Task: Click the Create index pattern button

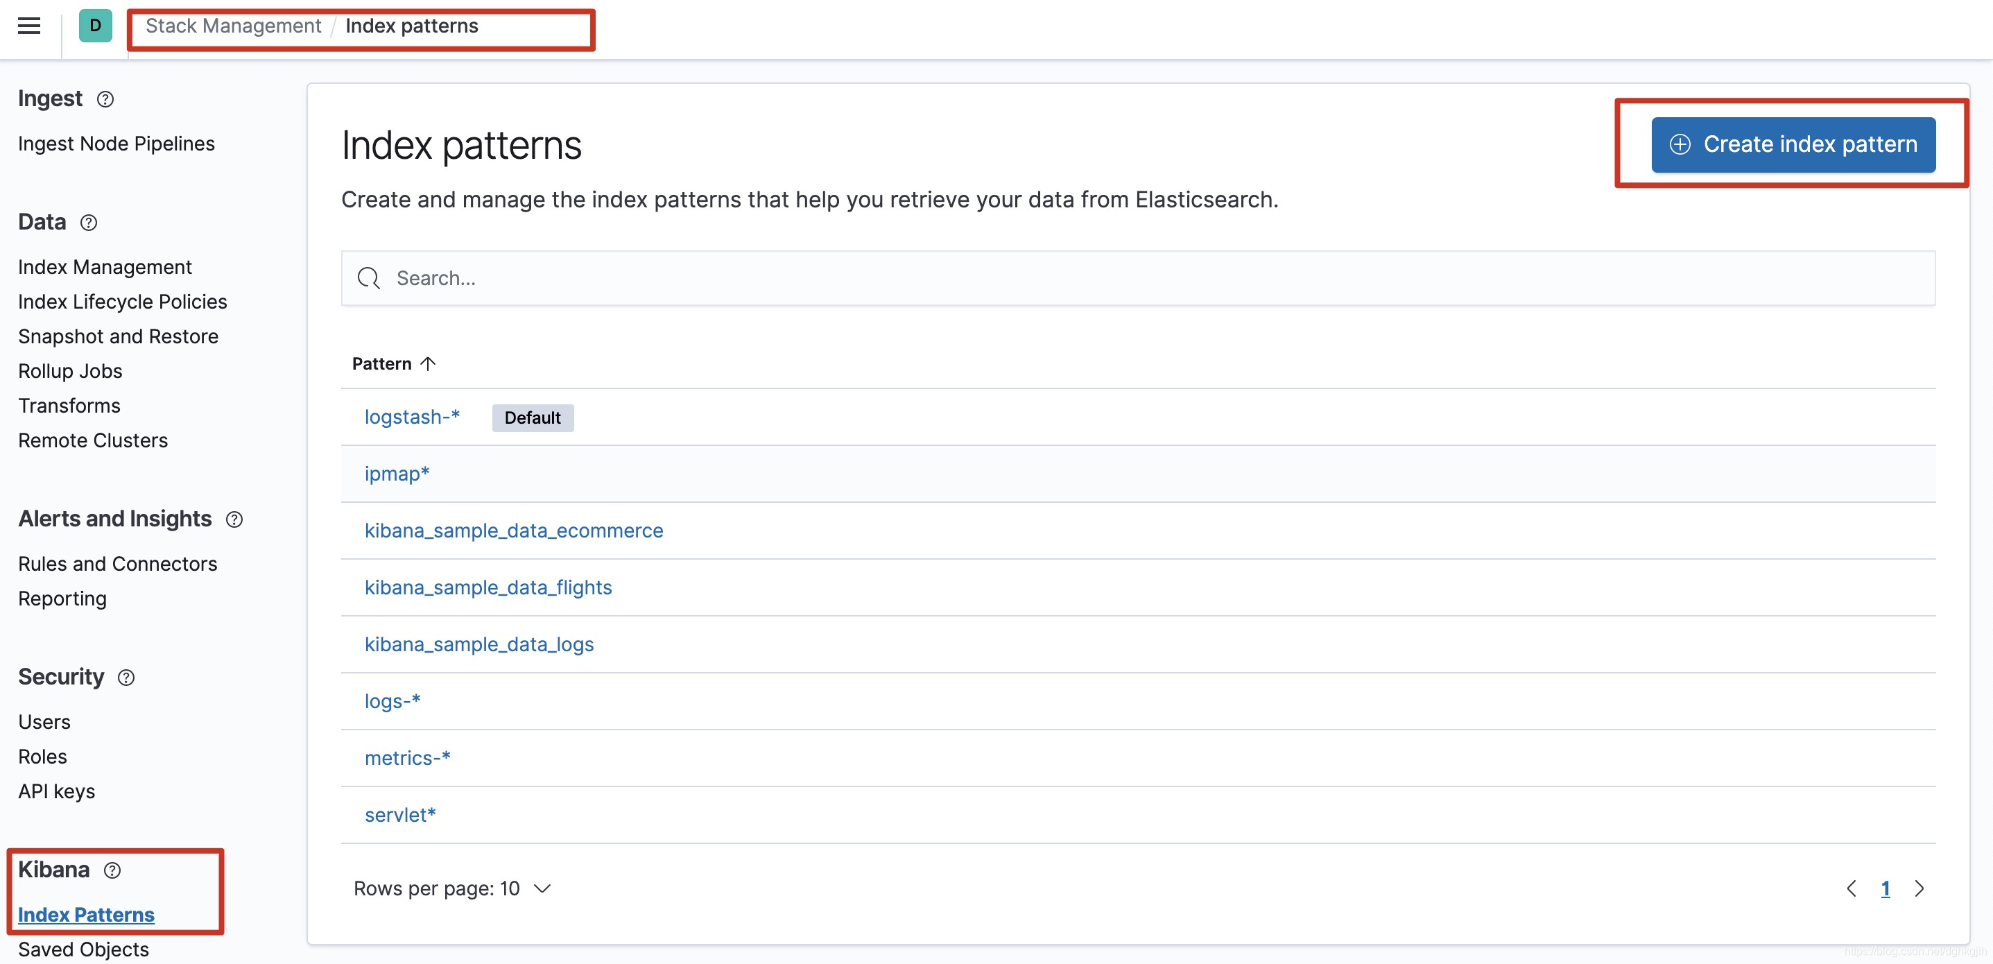Action: [1793, 145]
